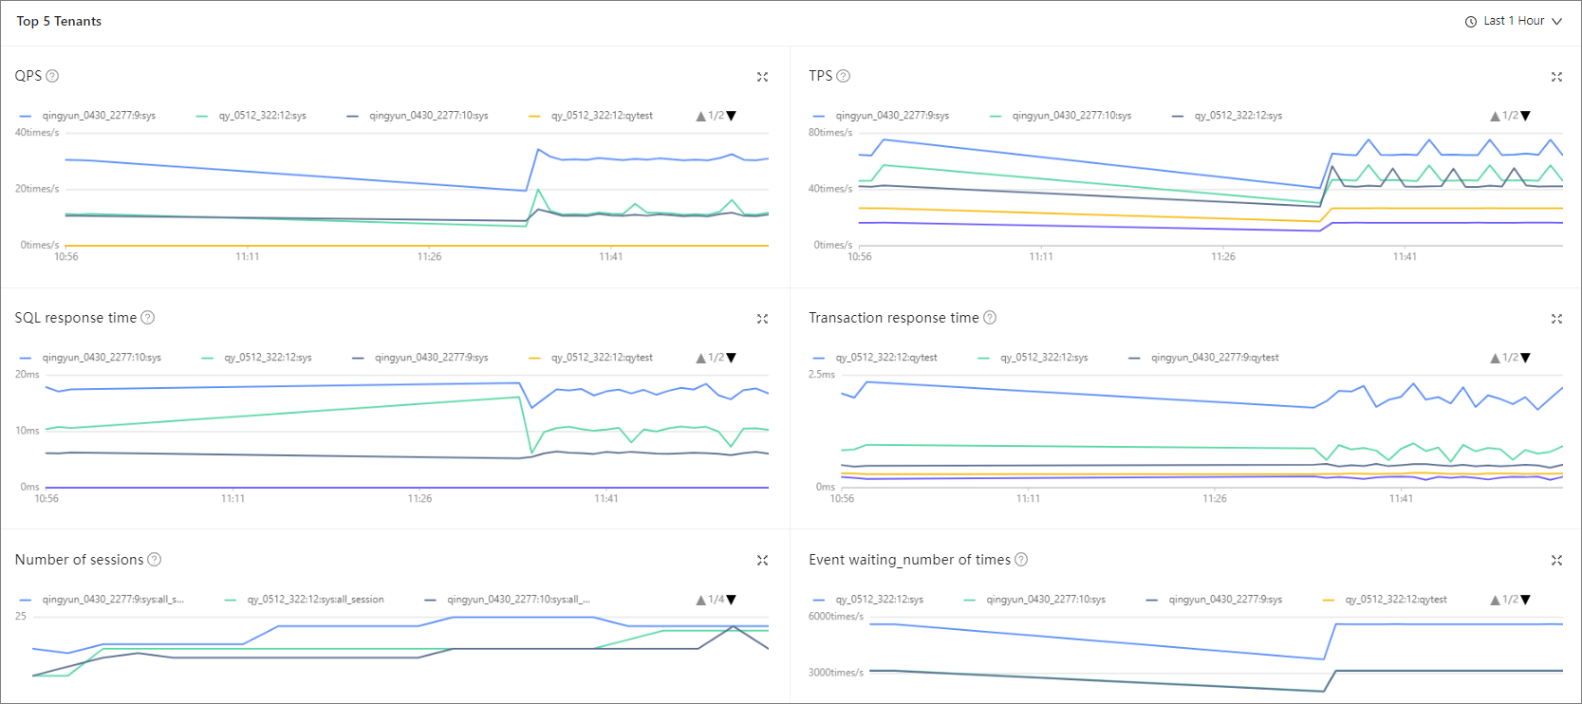This screenshot has width=1582, height=704.
Task: Hide qingyun_0430_2277:10:sys series in TPS legend
Action: (x=1071, y=116)
